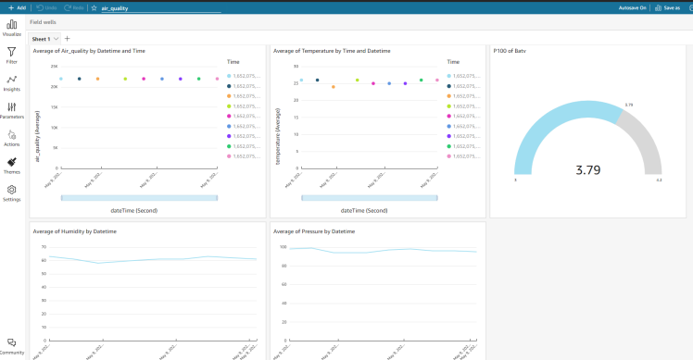Open the Sheet 1 dropdown arrow

(57, 39)
